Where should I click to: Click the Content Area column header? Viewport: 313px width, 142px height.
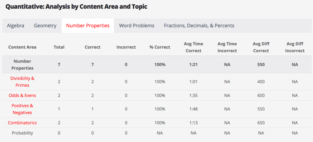(x=22, y=47)
